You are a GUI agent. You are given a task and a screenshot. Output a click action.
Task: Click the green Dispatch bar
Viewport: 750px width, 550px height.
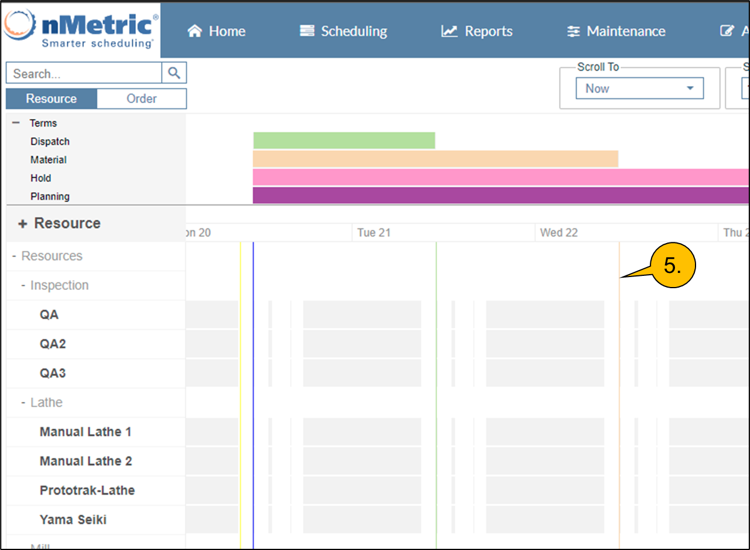pos(344,141)
